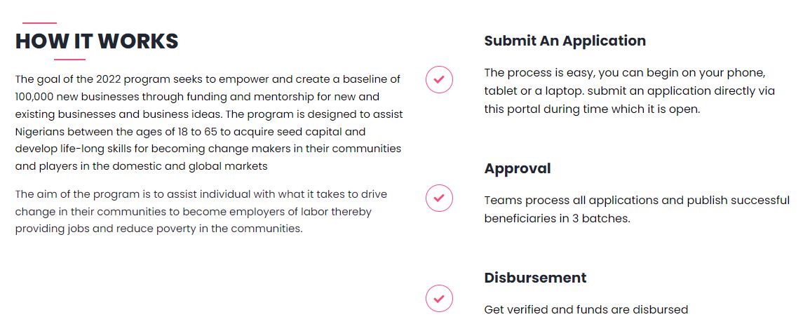The width and height of the screenshot is (810, 331).
Task: Click the HOW IT WORKS heading
Action: click(97, 41)
